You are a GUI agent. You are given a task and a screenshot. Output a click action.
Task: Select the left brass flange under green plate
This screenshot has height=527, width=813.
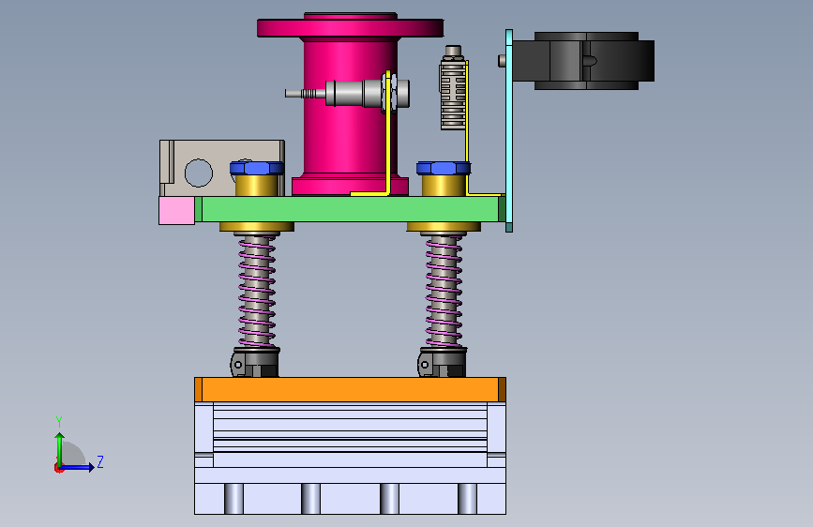coord(257,227)
